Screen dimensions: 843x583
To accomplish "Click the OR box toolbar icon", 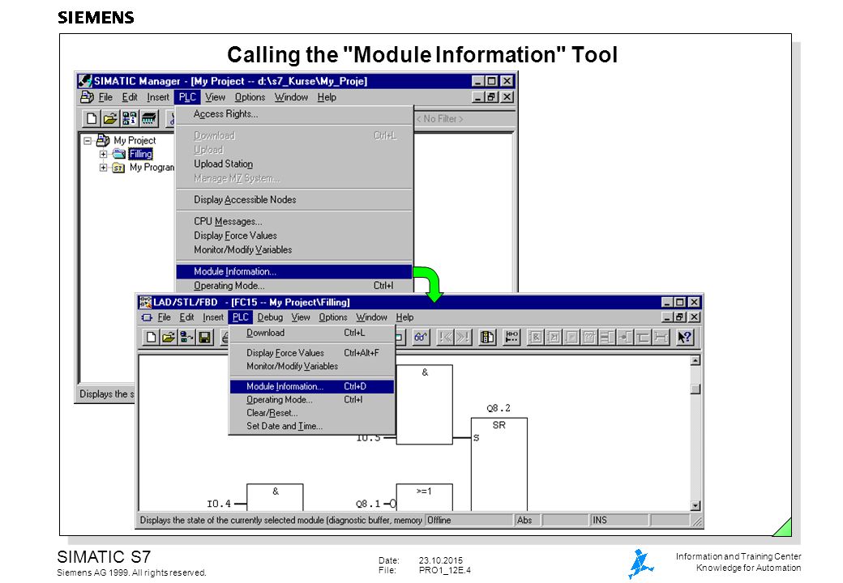I will click(x=554, y=337).
